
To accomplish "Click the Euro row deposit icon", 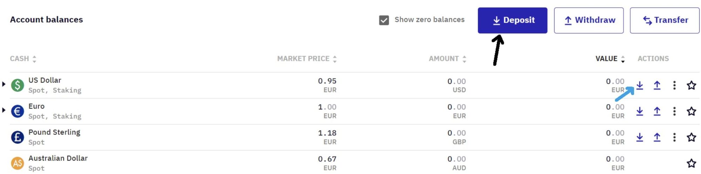I will point(640,111).
